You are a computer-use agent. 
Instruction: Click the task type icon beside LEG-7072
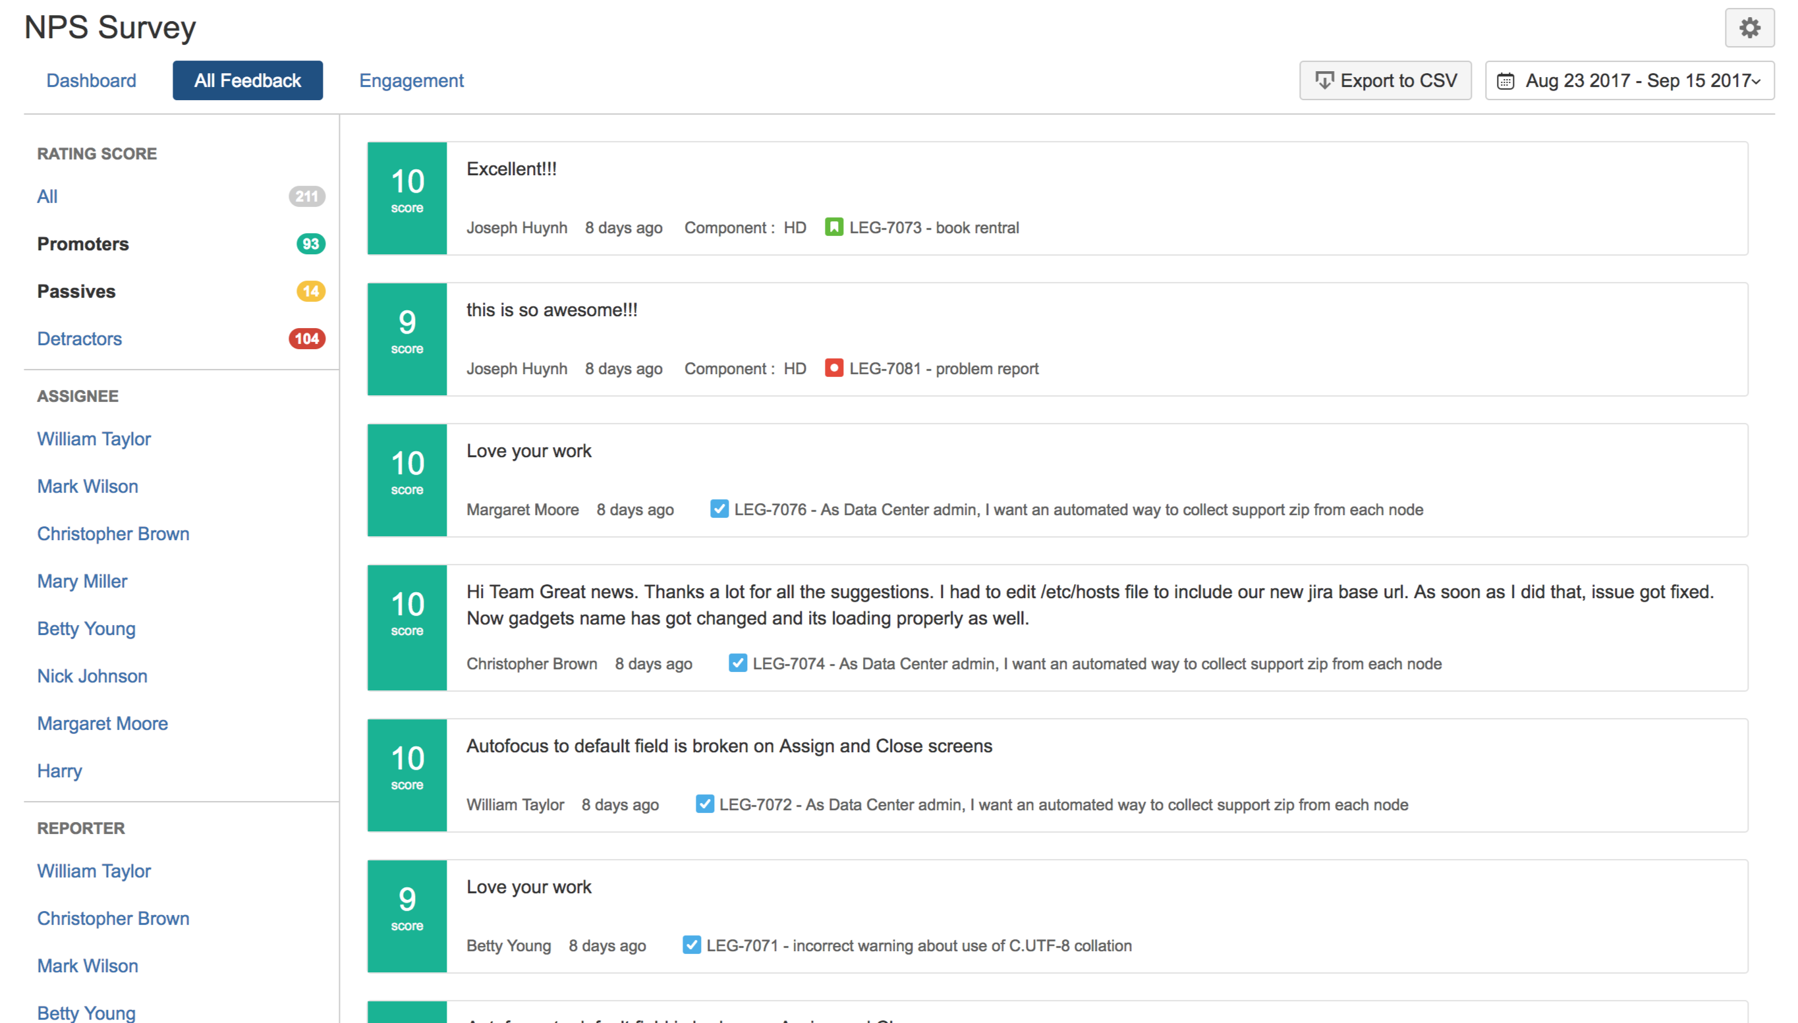(x=704, y=804)
